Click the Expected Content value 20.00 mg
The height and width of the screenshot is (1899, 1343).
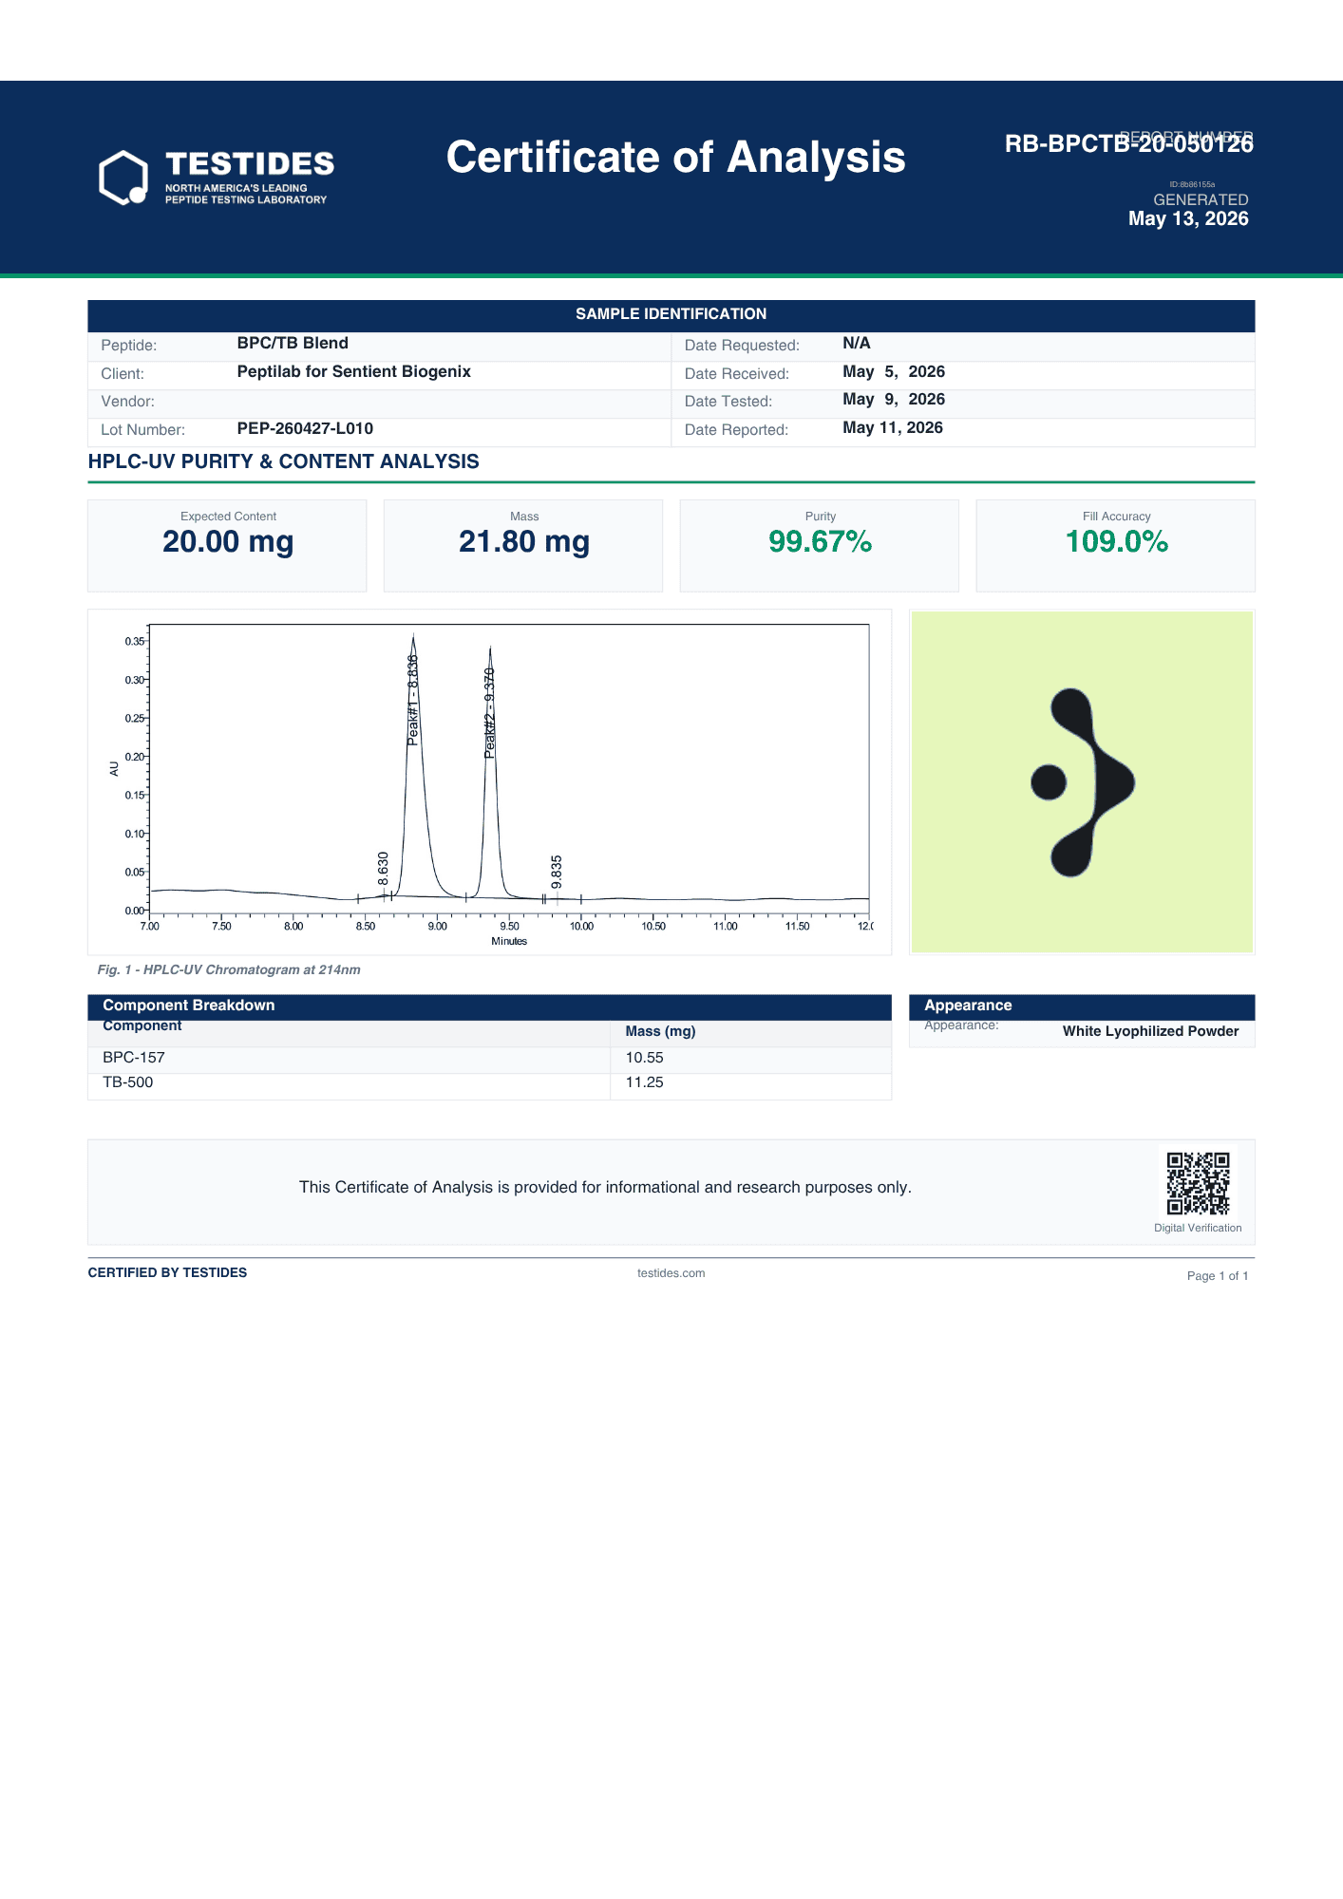pyautogui.click(x=228, y=542)
